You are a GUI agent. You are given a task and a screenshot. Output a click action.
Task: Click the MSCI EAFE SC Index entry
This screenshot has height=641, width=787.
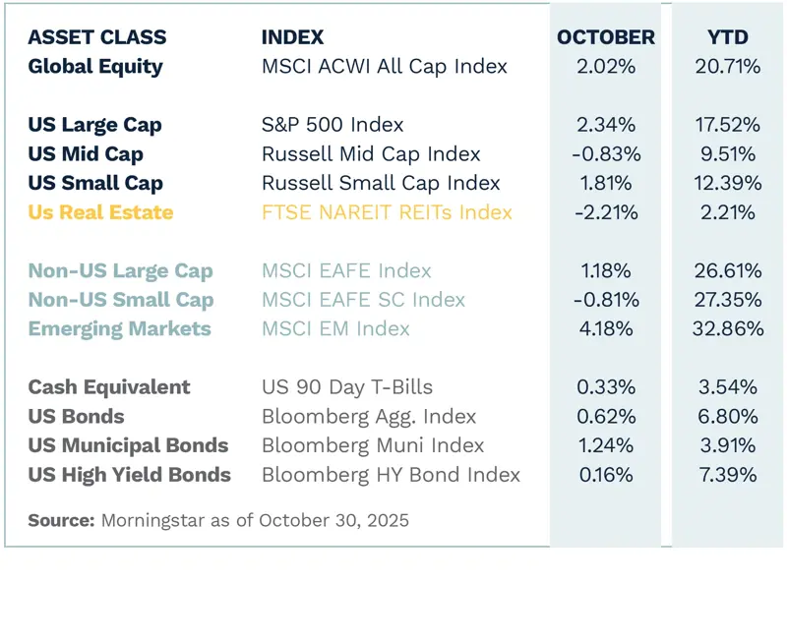coord(363,300)
